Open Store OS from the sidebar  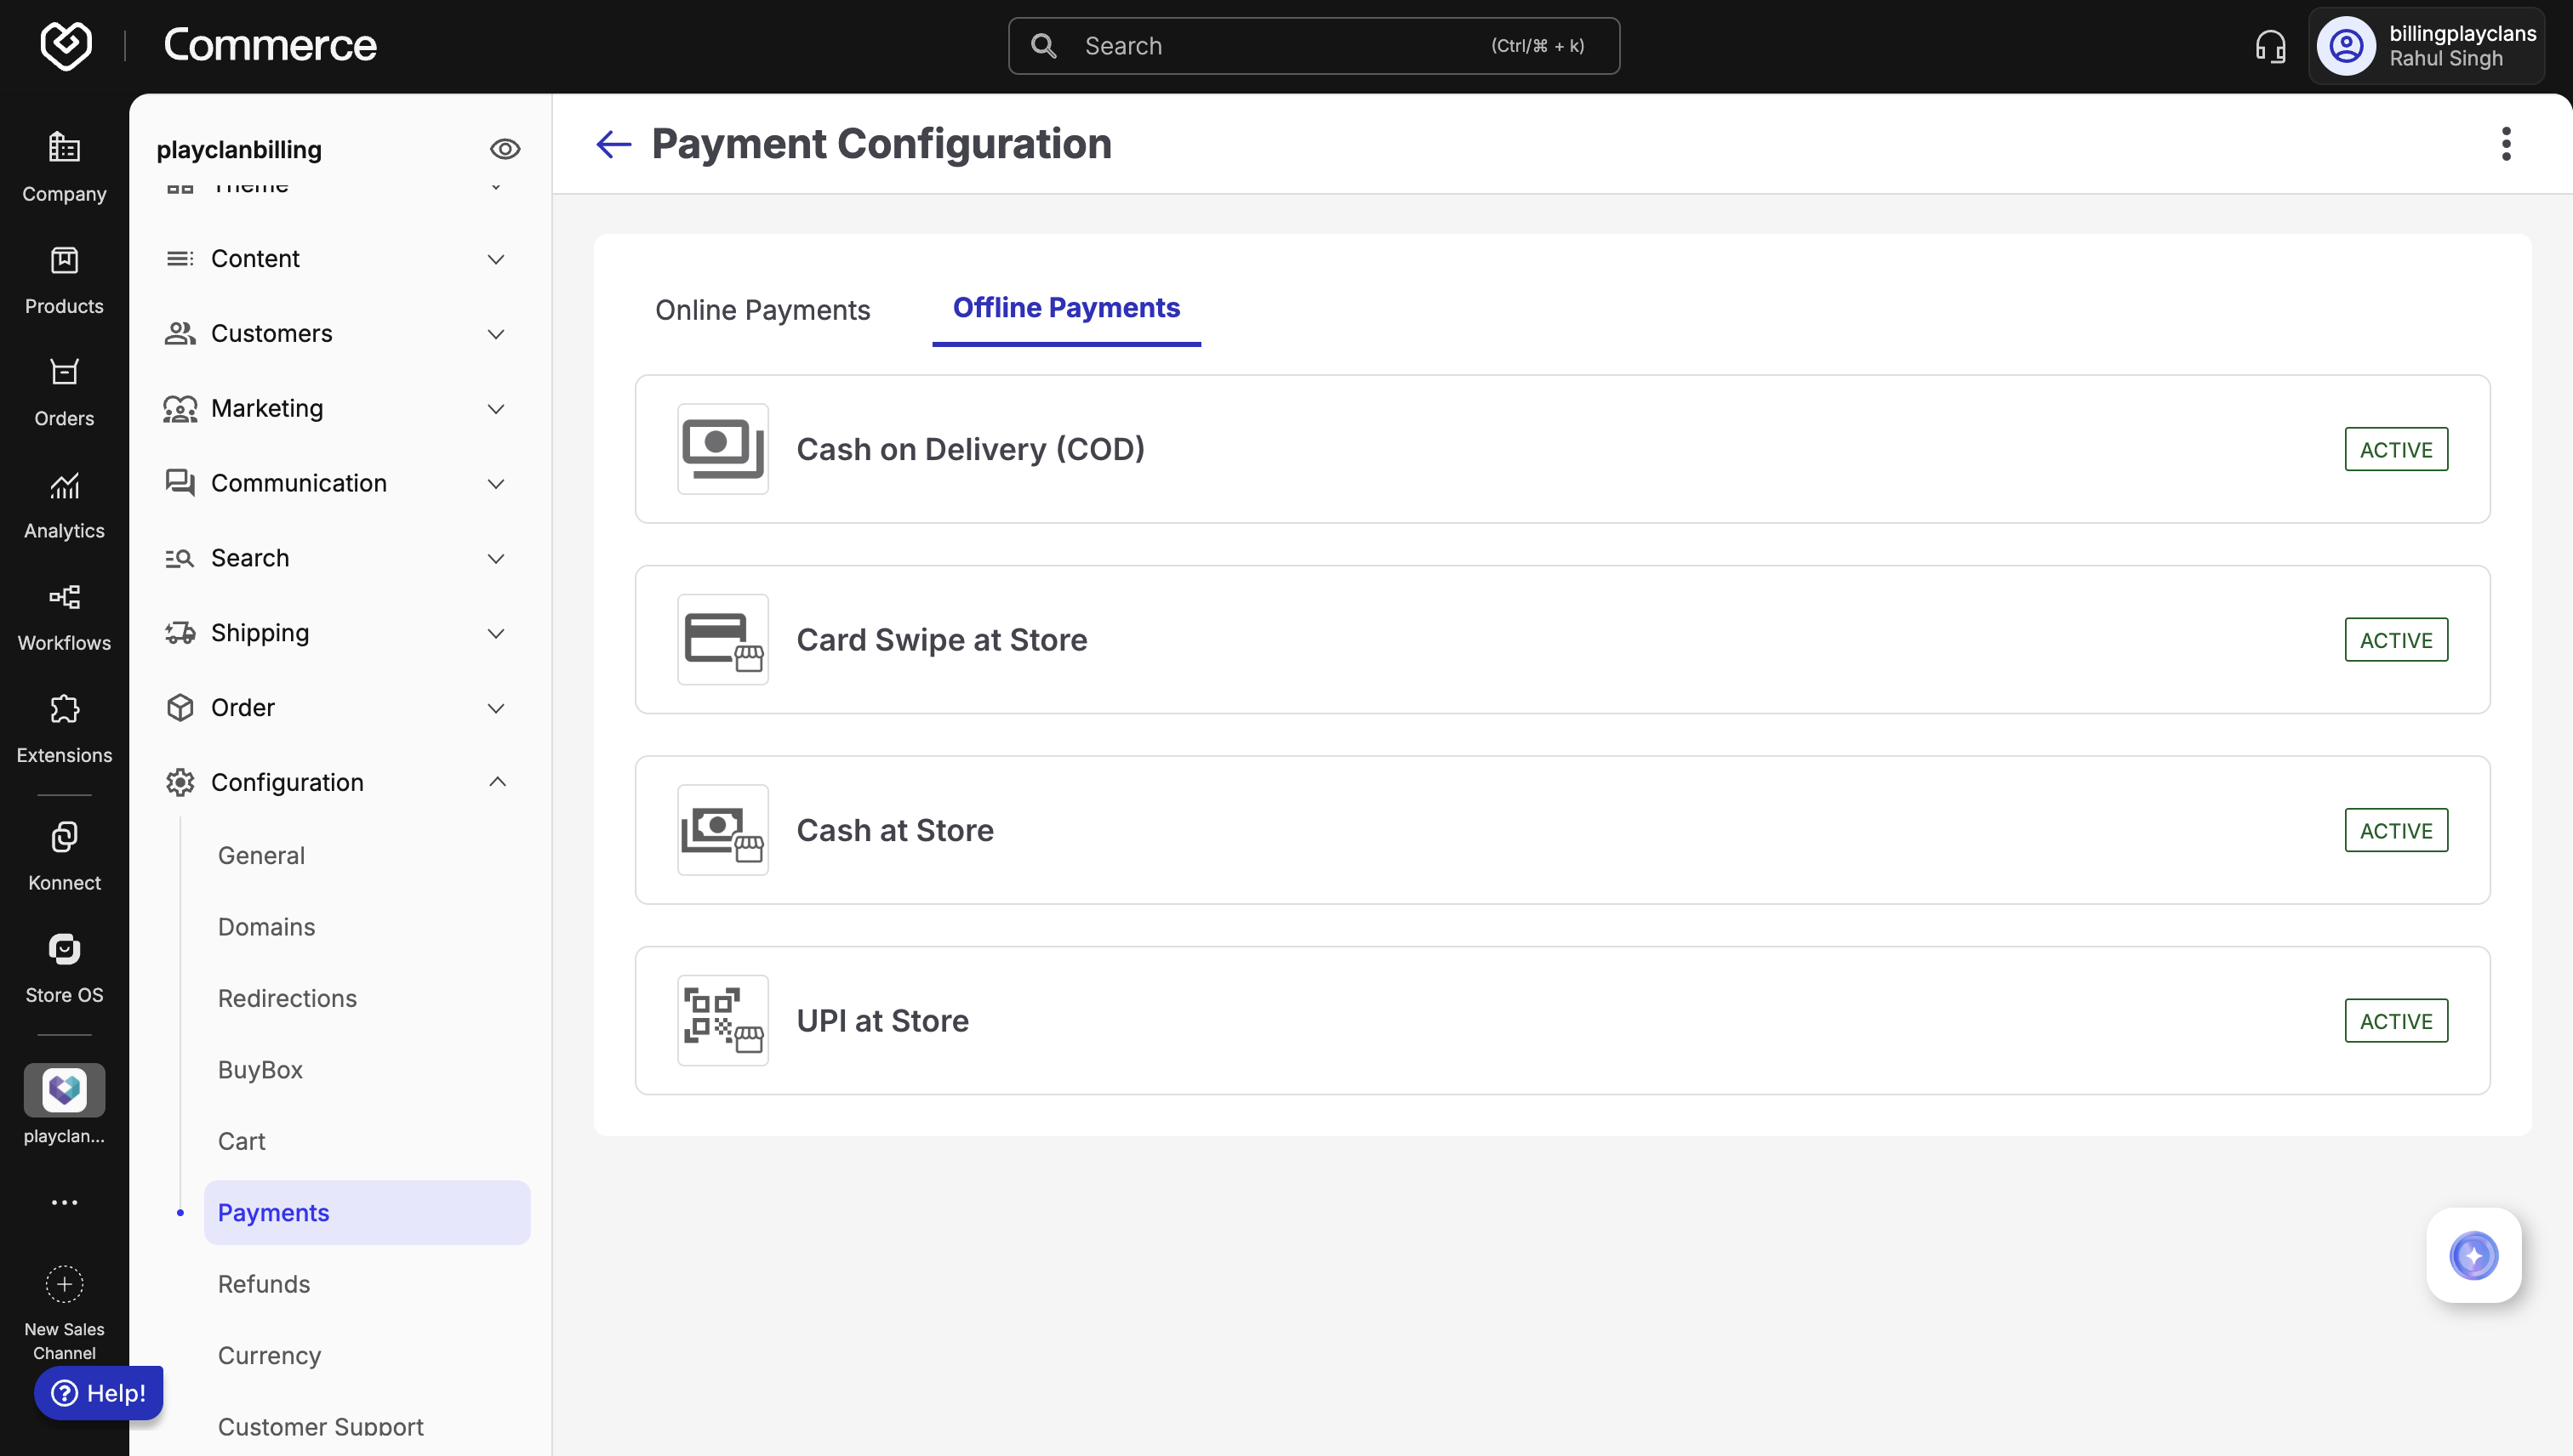click(x=64, y=967)
